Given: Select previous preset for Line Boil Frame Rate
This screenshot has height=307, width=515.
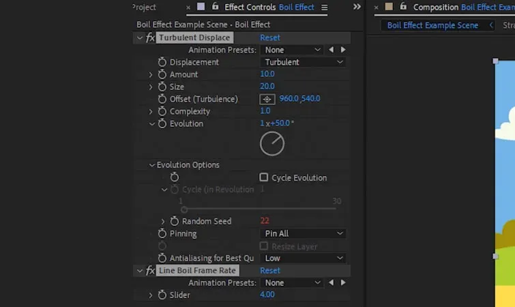Looking at the screenshot, I should pyautogui.click(x=331, y=282).
